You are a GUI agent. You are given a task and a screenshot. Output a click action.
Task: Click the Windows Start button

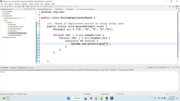[x=68, y=98]
